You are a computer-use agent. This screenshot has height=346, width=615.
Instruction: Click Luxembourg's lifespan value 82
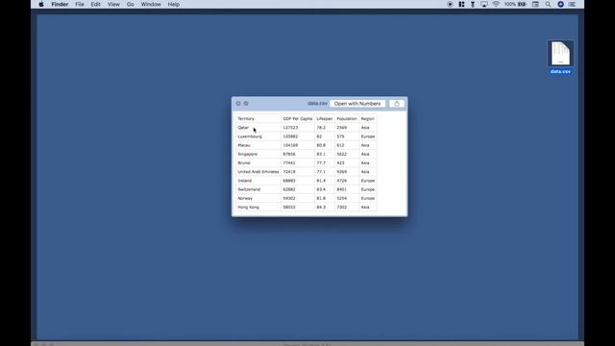325,136
